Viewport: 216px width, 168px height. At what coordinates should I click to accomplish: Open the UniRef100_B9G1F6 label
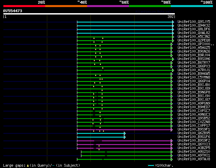pyautogui.click(x=194, y=137)
